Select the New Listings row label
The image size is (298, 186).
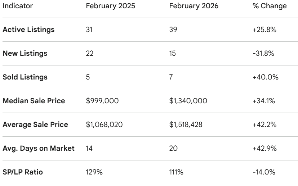[25, 54]
